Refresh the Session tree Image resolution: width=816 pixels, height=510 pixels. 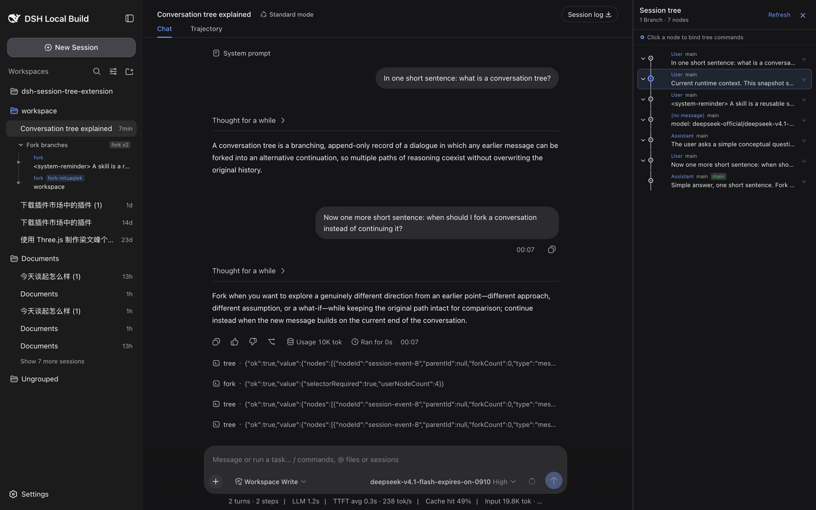(779, 15)
